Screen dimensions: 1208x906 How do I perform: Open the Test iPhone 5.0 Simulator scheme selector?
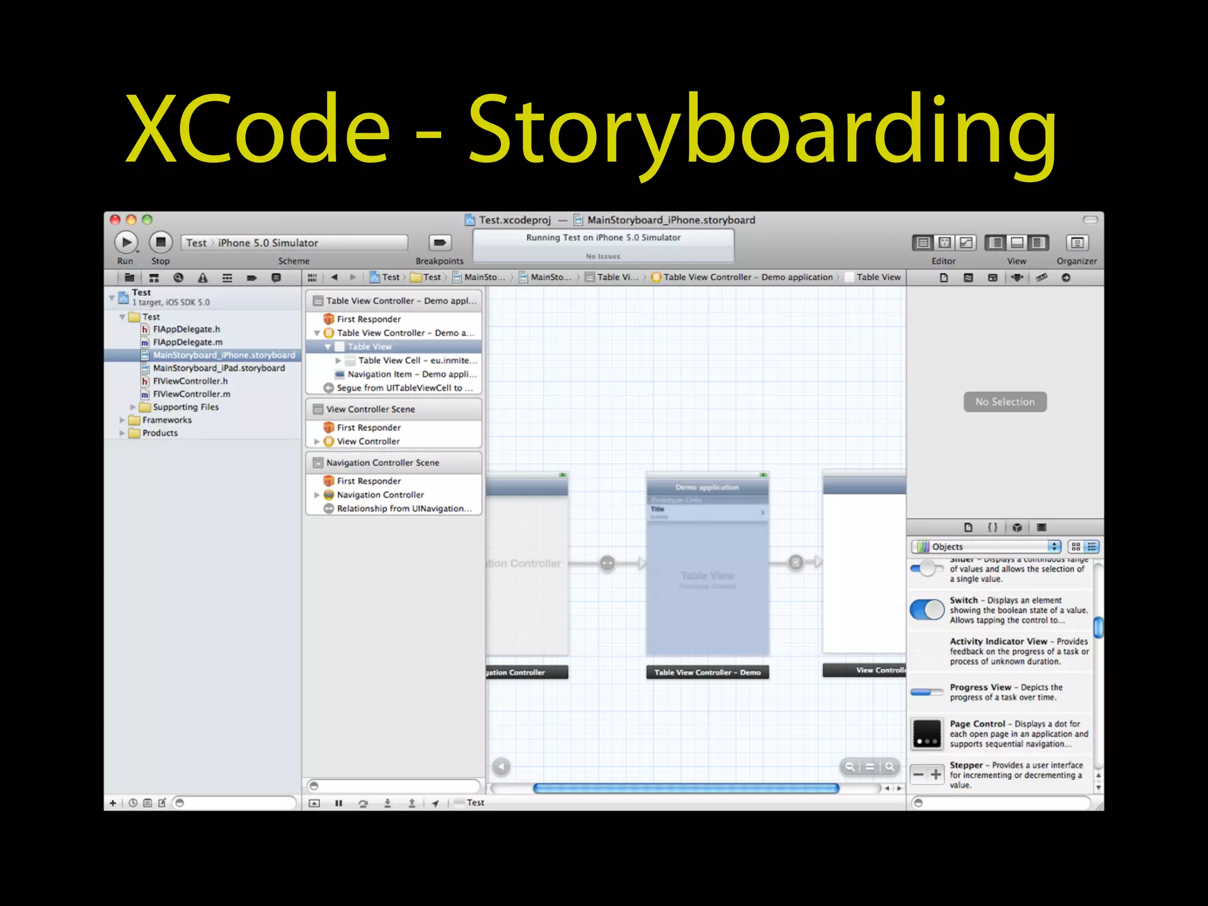294,242
